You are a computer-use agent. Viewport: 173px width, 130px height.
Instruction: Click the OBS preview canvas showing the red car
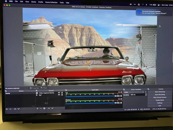[x=90, y=46]
